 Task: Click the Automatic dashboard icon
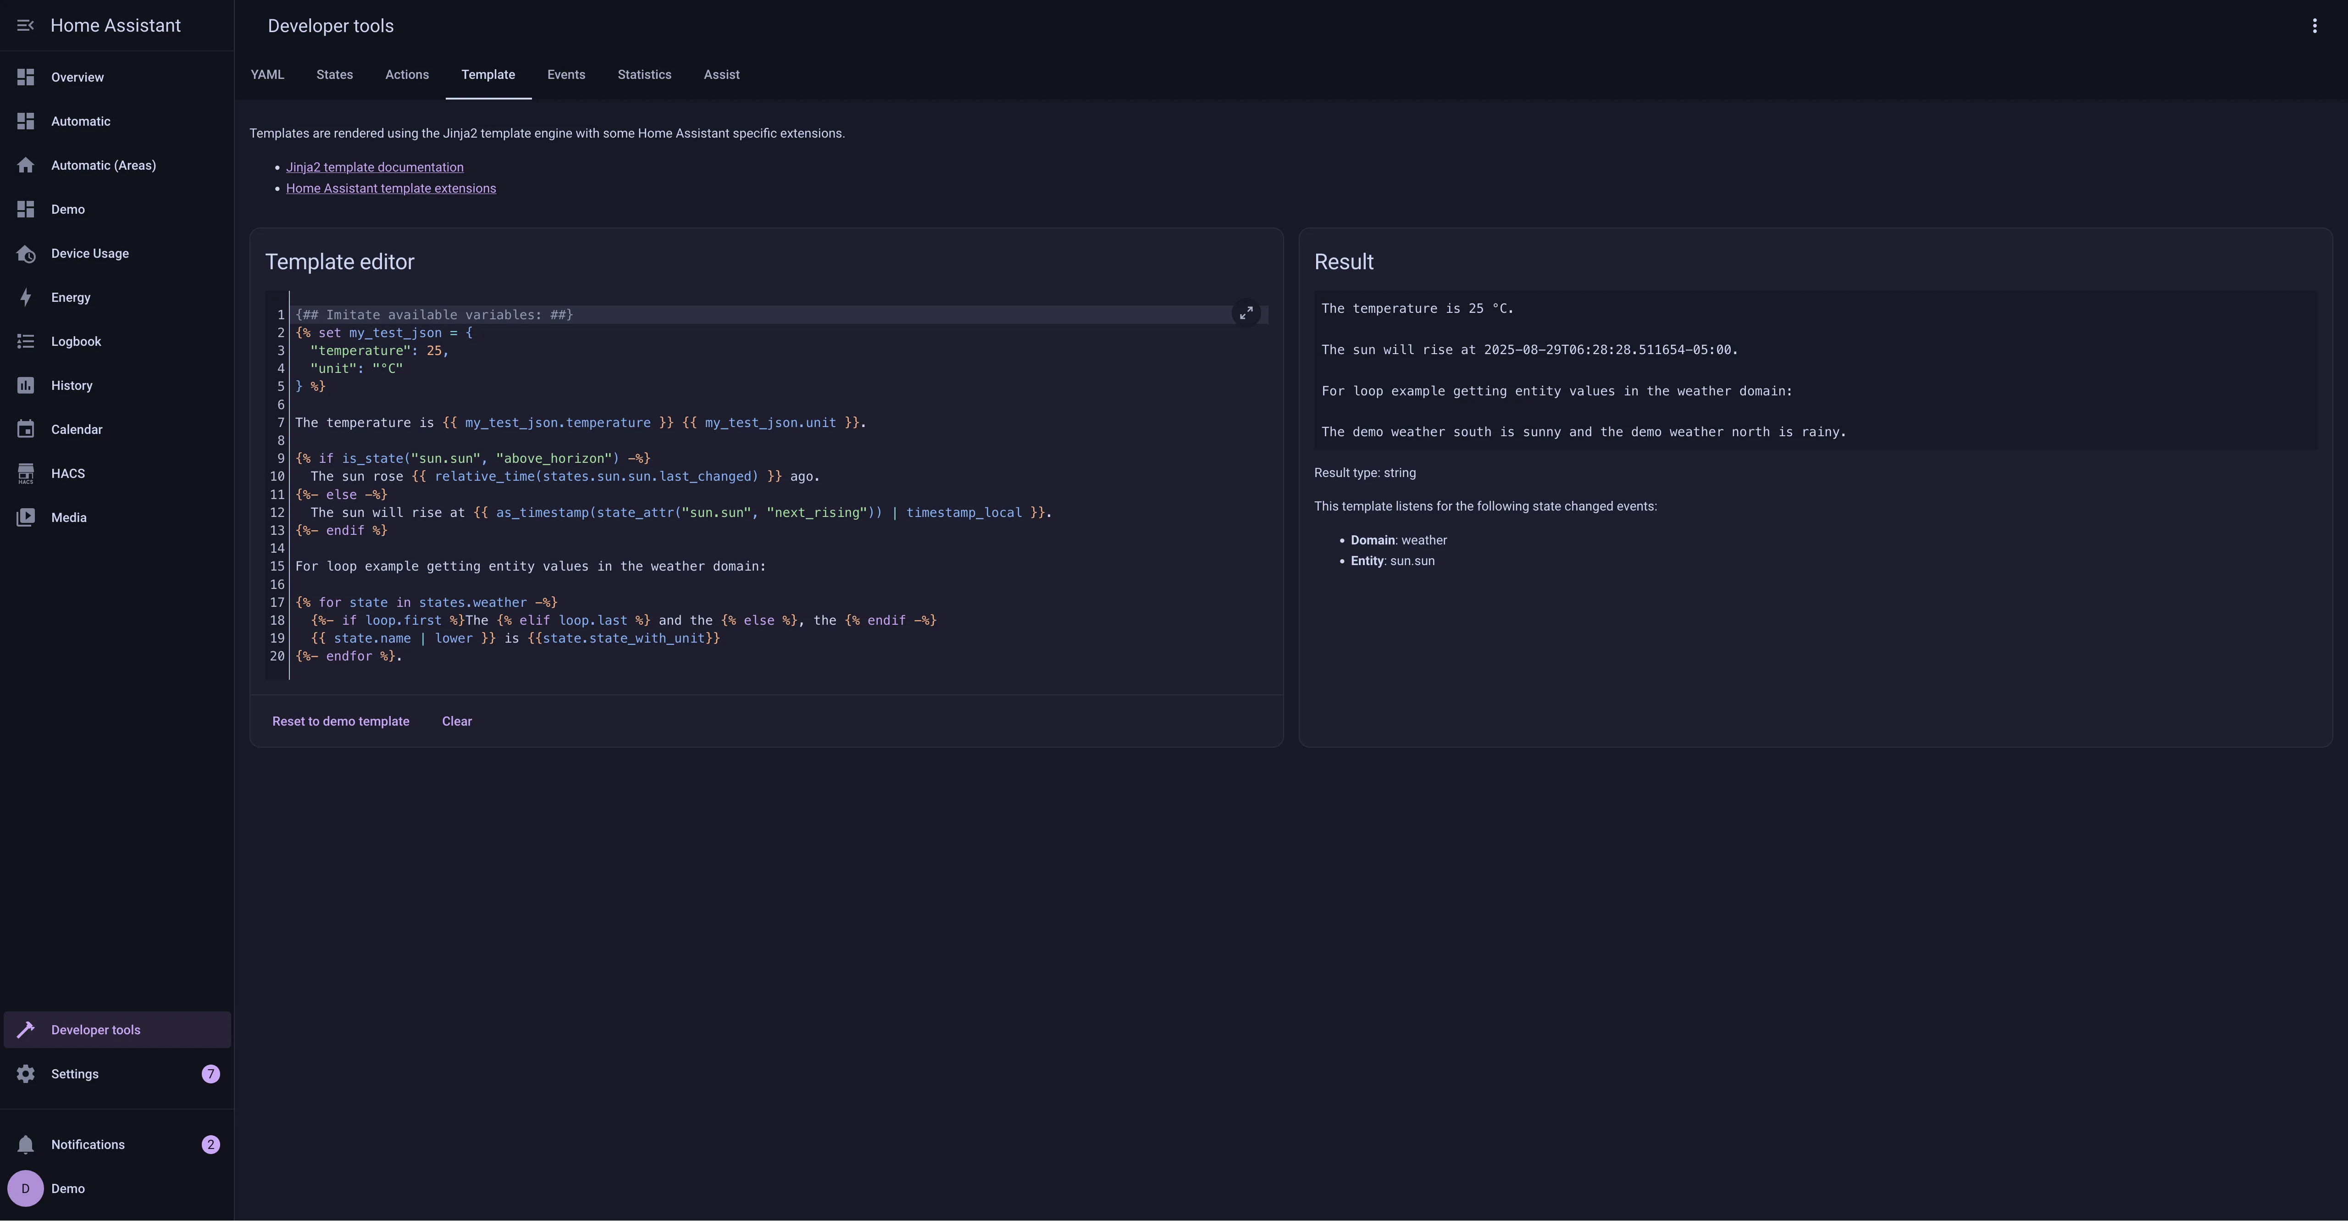[x=26, y=121]
